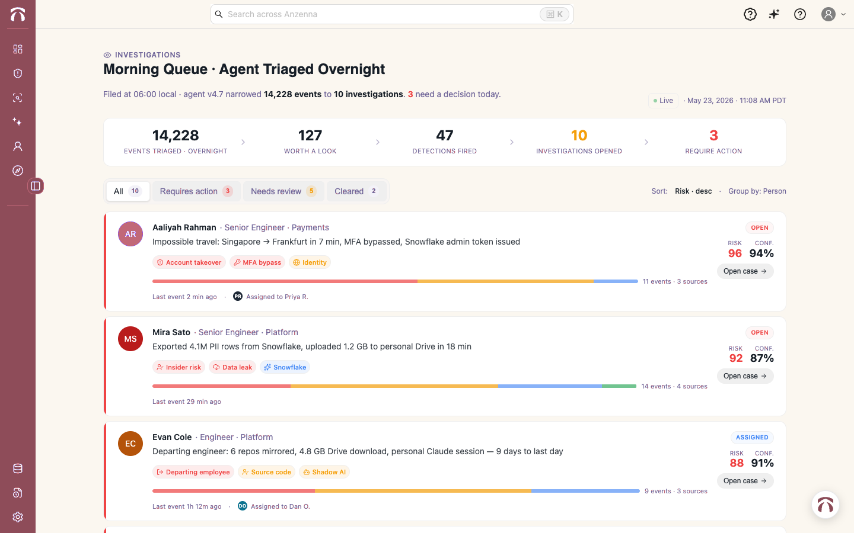Viewport: 854px width, 533px height.
Task: Click the chevron next to the user avatar
Action: tap(843, 14)
